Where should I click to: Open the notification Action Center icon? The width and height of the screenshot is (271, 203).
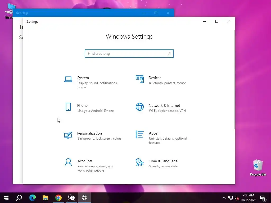pyautogui.click(x=263, y=198)
